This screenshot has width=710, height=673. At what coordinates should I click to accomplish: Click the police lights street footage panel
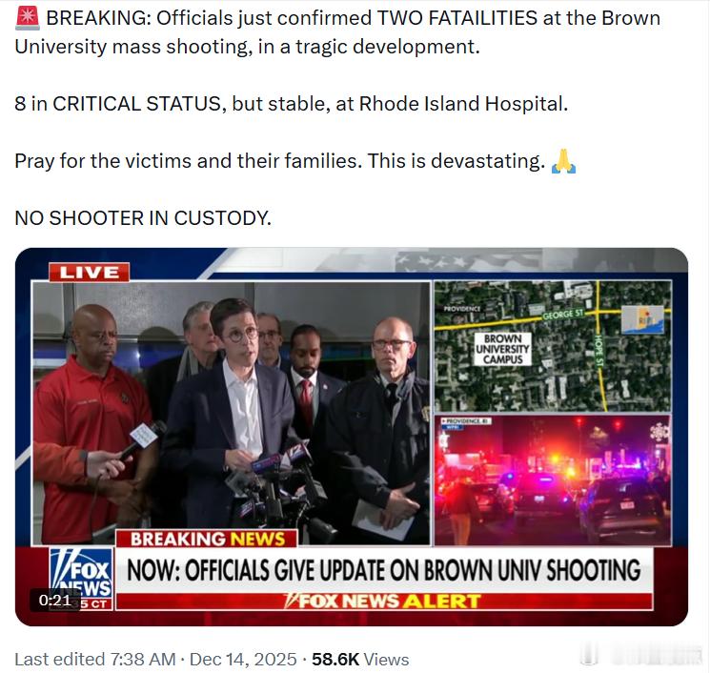point(553,480)
